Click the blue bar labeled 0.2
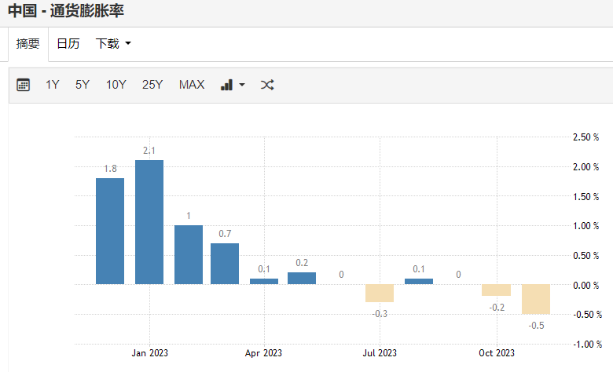The height and width of the screenshot is (372, 613). [x=302, y=278]
